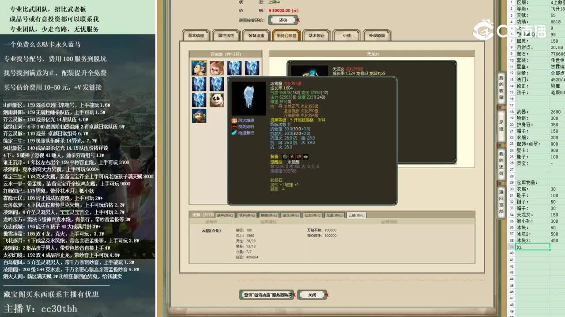The height and width of the screenshot is (317, 565).
Task: Select the blue-faced monkey summon in the last row
Action: (199, 116)
